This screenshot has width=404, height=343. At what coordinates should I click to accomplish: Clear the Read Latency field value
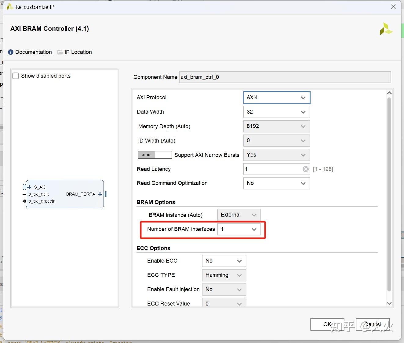coord(305,169)
